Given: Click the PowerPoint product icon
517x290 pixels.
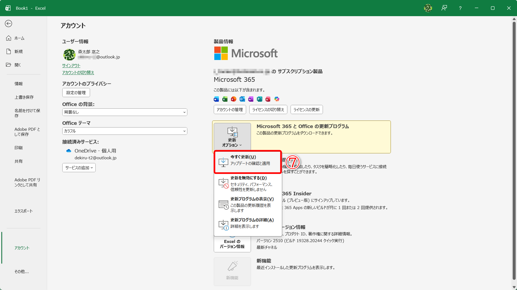Looking at the screenshot, I should point(233,99).
